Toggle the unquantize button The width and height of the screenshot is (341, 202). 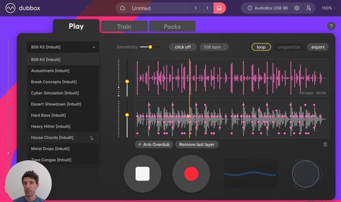[x=289, y=47]
